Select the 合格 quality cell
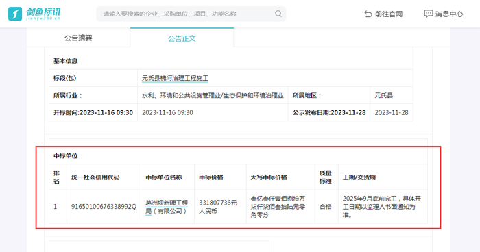The height and width of the screenshot is (252, 480). [x=326, y=207]
